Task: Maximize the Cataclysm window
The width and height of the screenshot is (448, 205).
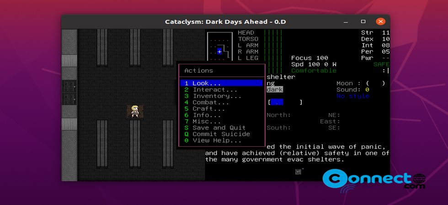Action: point(363,22)
